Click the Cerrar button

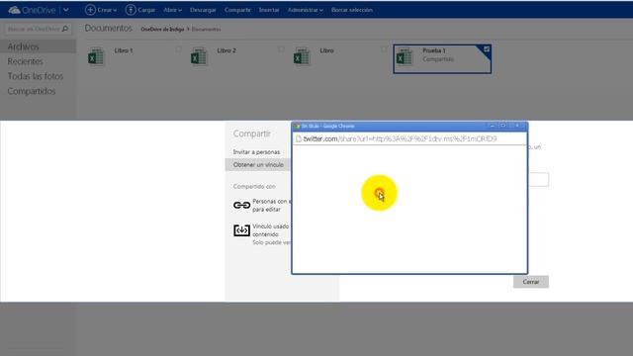[531, 282]
